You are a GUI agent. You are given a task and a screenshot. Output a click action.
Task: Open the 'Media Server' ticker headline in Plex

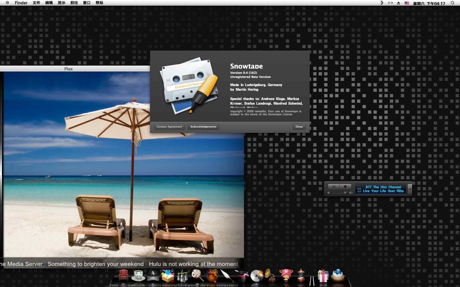pyautogui.click(x=21, y=264)
